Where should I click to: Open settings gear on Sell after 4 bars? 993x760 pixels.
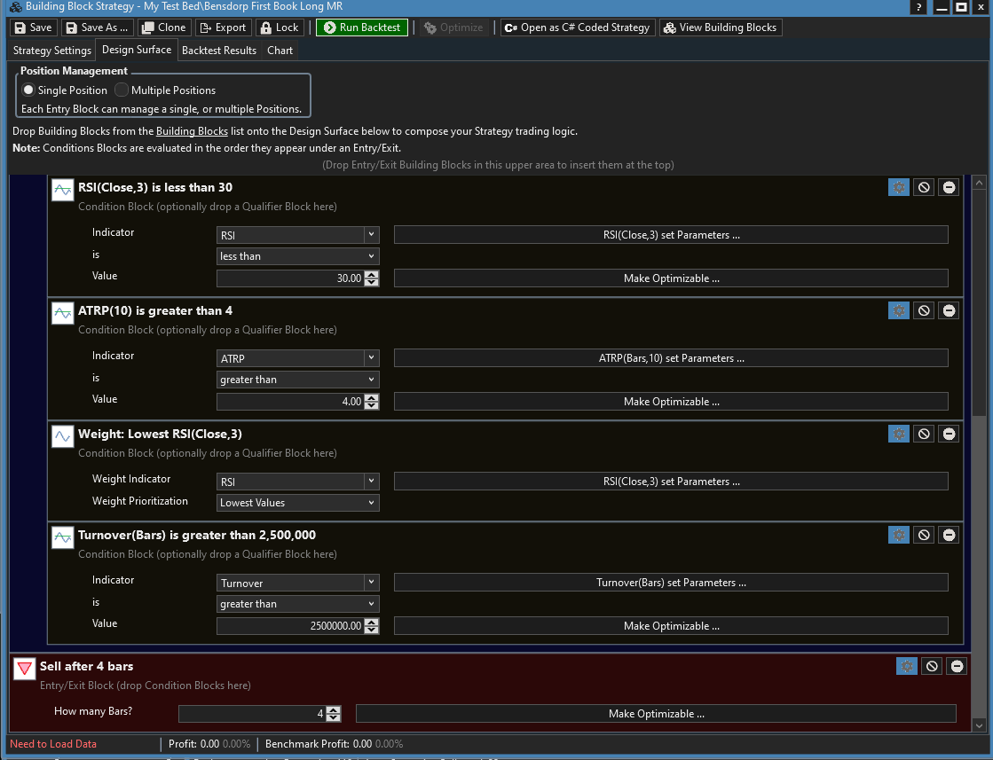click(x=906, y=666)
